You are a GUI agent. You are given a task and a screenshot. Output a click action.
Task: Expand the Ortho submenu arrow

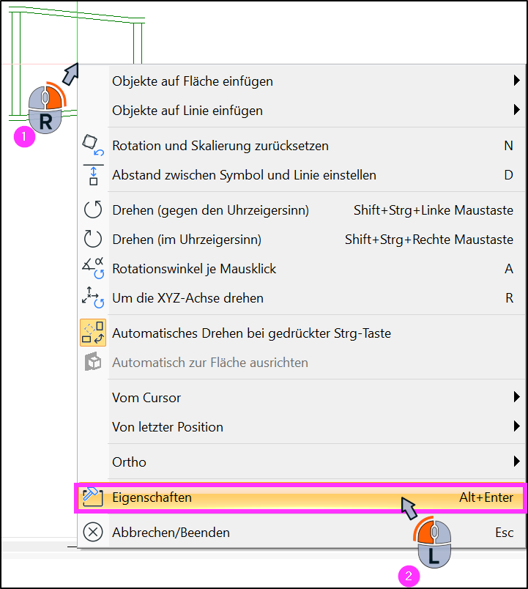point(517,461)
